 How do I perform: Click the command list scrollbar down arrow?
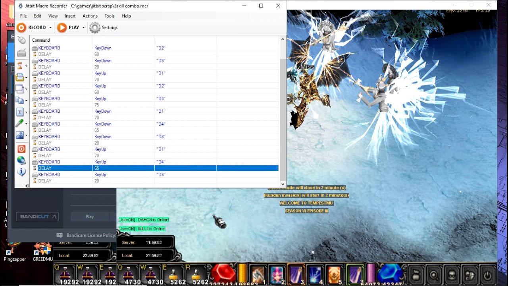pyautogui.click(x=283, y=184)
